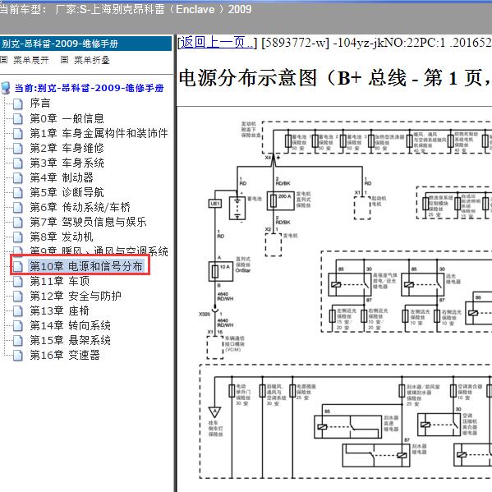Image resolution: width=492 pixels, height=492 pixels.
Task: Click page icon beside 第16章 变速器
Action: coord(18,355)
